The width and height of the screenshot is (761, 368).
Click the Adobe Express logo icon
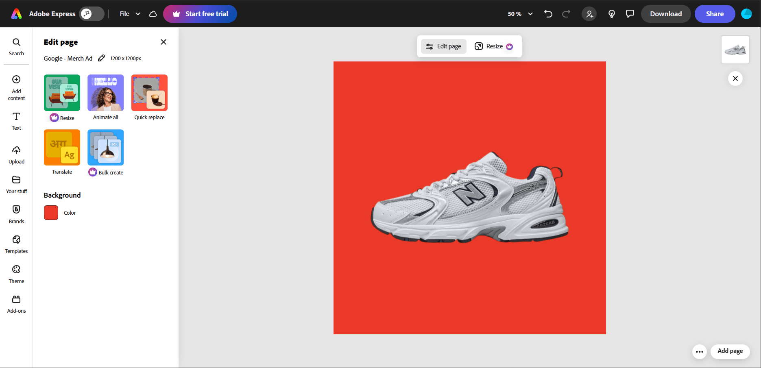pos(16,14)
